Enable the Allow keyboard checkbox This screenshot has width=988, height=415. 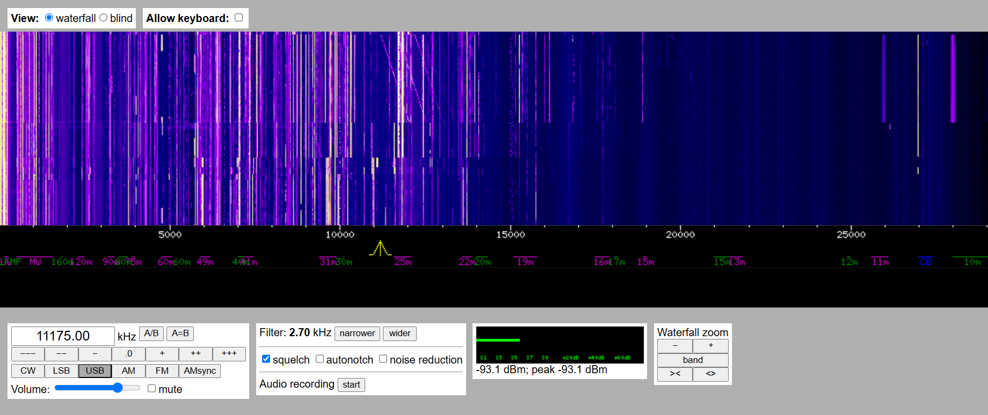coord(239,18)
